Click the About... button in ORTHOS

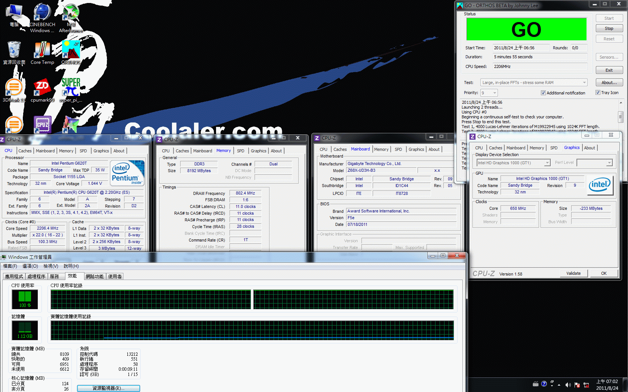(x=609, y=83)
